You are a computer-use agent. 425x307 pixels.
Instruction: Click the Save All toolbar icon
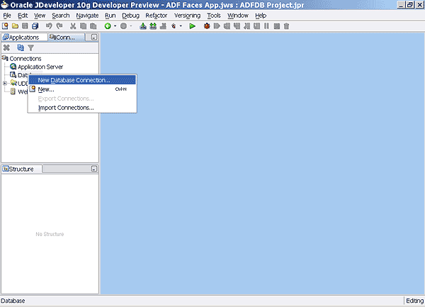(35, 26)
